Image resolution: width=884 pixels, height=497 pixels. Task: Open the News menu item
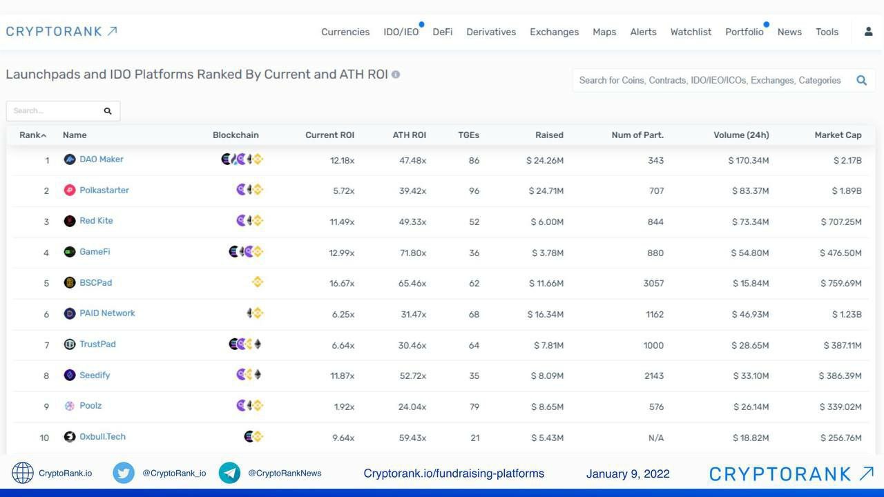click(789, 32)
